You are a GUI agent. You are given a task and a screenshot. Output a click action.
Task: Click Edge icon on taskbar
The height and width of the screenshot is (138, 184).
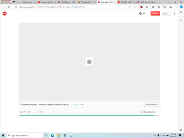(x=53, y=135)
